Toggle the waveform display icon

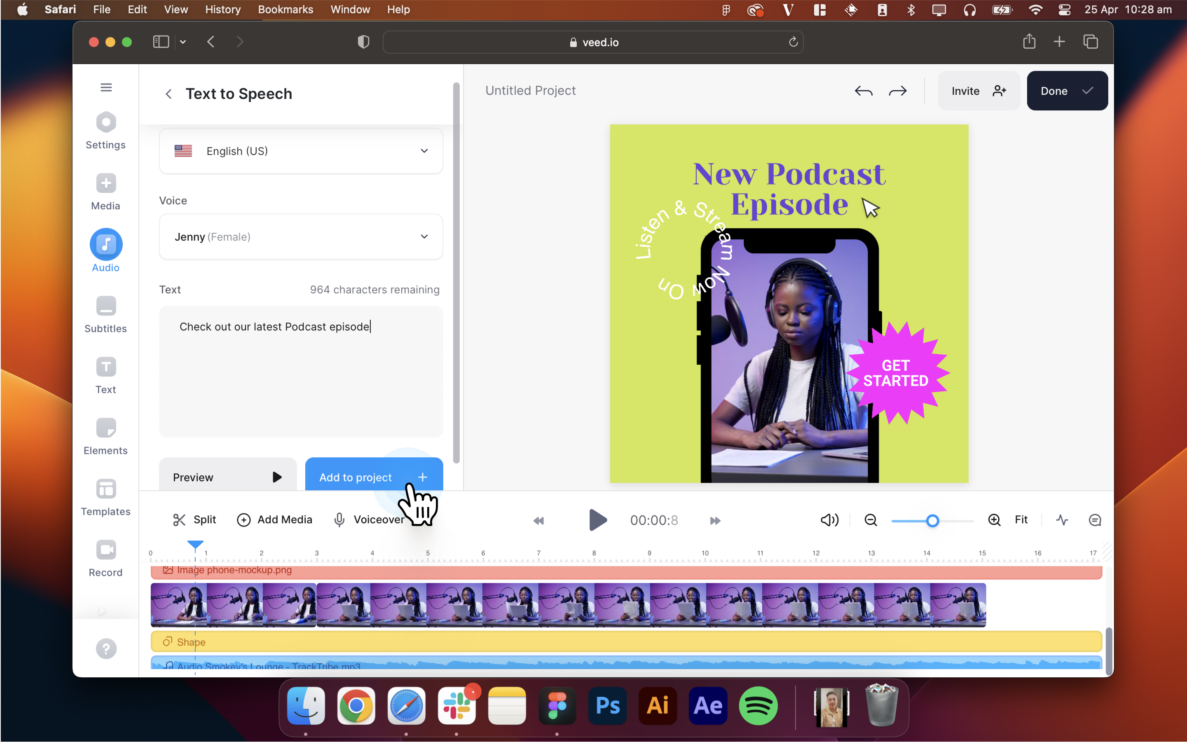click(x=1062, y=520)
